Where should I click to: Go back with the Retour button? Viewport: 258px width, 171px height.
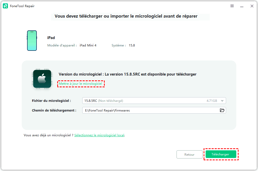189,154
